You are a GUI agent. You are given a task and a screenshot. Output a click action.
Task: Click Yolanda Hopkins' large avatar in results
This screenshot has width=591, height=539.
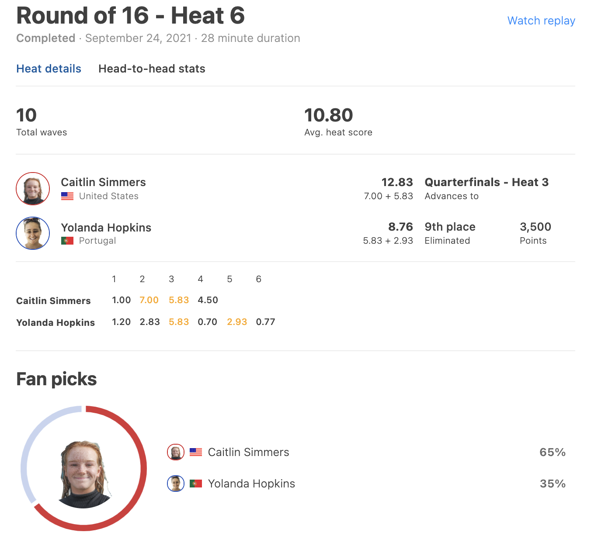(x=33, y=233)
